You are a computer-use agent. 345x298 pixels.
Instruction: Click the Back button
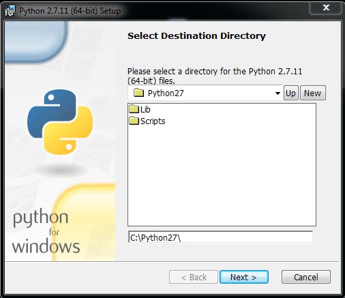[194, 277]
